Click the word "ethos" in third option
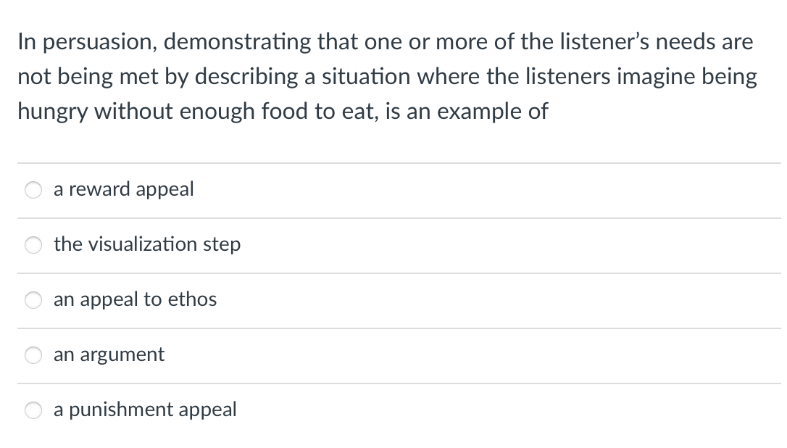This screenshot has width=787, height=448. tap(193, 299)
